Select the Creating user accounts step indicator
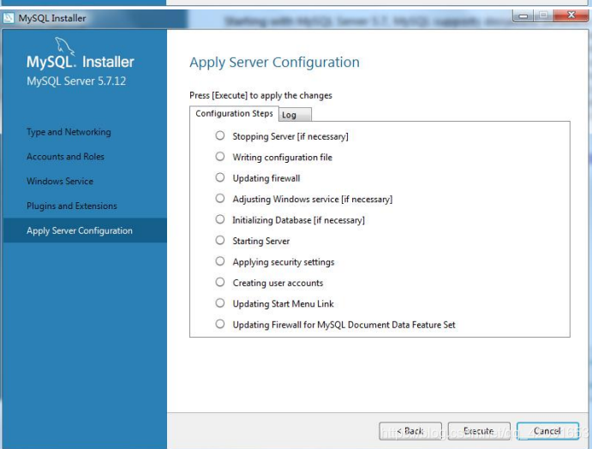598x449 pixels. [220, 282]
